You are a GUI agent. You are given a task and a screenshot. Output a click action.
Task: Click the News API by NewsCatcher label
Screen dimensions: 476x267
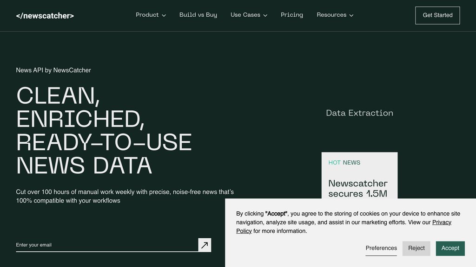click(x=53, y=70)
